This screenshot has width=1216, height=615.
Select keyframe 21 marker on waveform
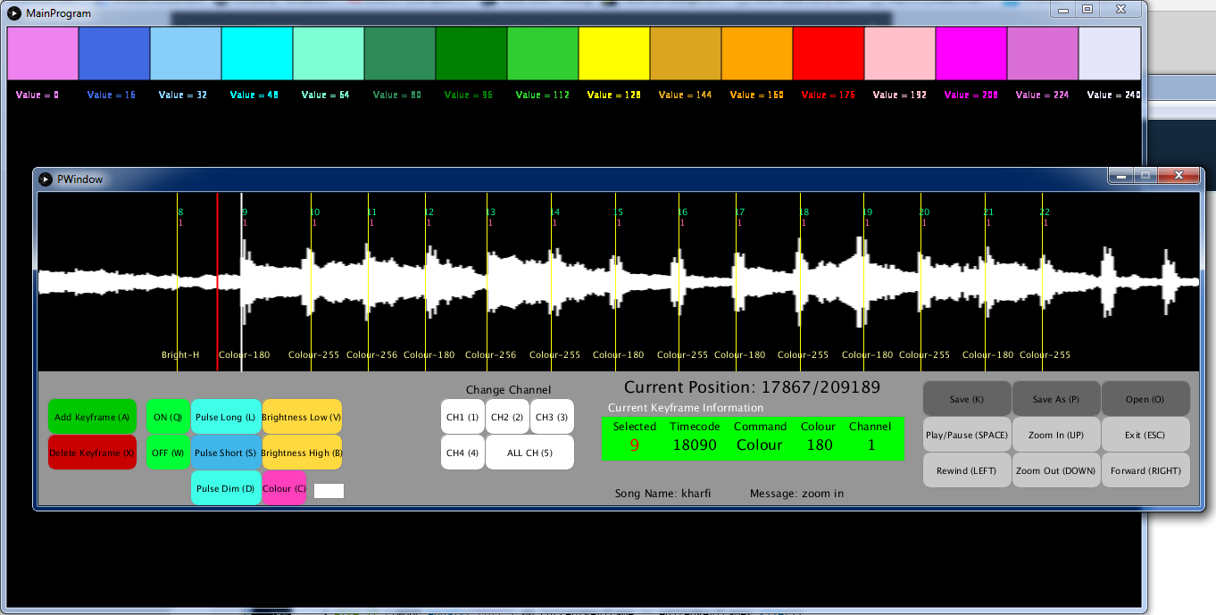(985, 281)
